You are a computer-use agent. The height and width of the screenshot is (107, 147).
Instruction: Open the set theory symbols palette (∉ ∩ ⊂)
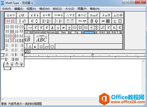point(82,15)
